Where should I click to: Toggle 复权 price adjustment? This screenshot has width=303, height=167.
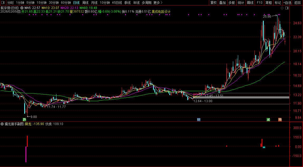point(213,3)
